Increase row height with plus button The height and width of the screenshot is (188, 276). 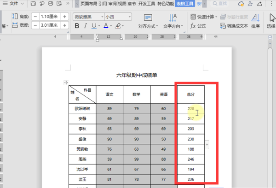click(64, 17)
